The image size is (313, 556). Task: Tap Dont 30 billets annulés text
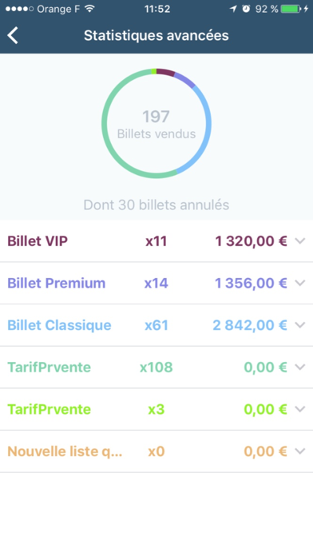pos(156,205)
